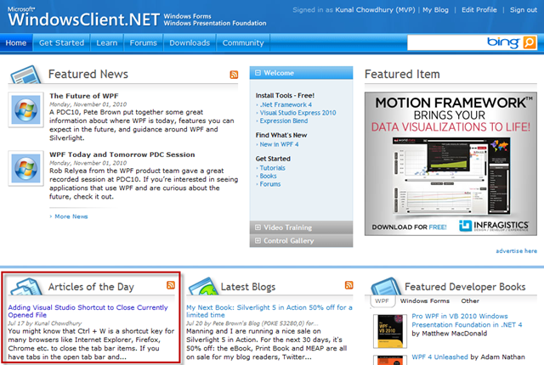This screenshot has width=544, height=365.
Task: Open the Forums menu item
Action: 144,43
